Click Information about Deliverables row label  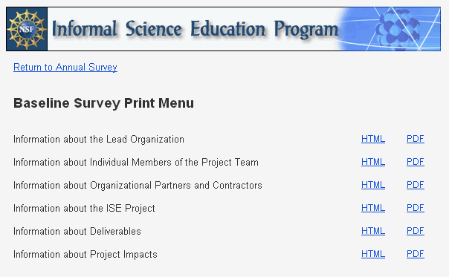click(x=77, y=231)
